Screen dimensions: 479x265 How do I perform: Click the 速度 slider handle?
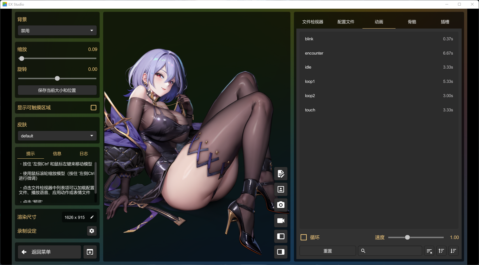click(x=408, y=237)
